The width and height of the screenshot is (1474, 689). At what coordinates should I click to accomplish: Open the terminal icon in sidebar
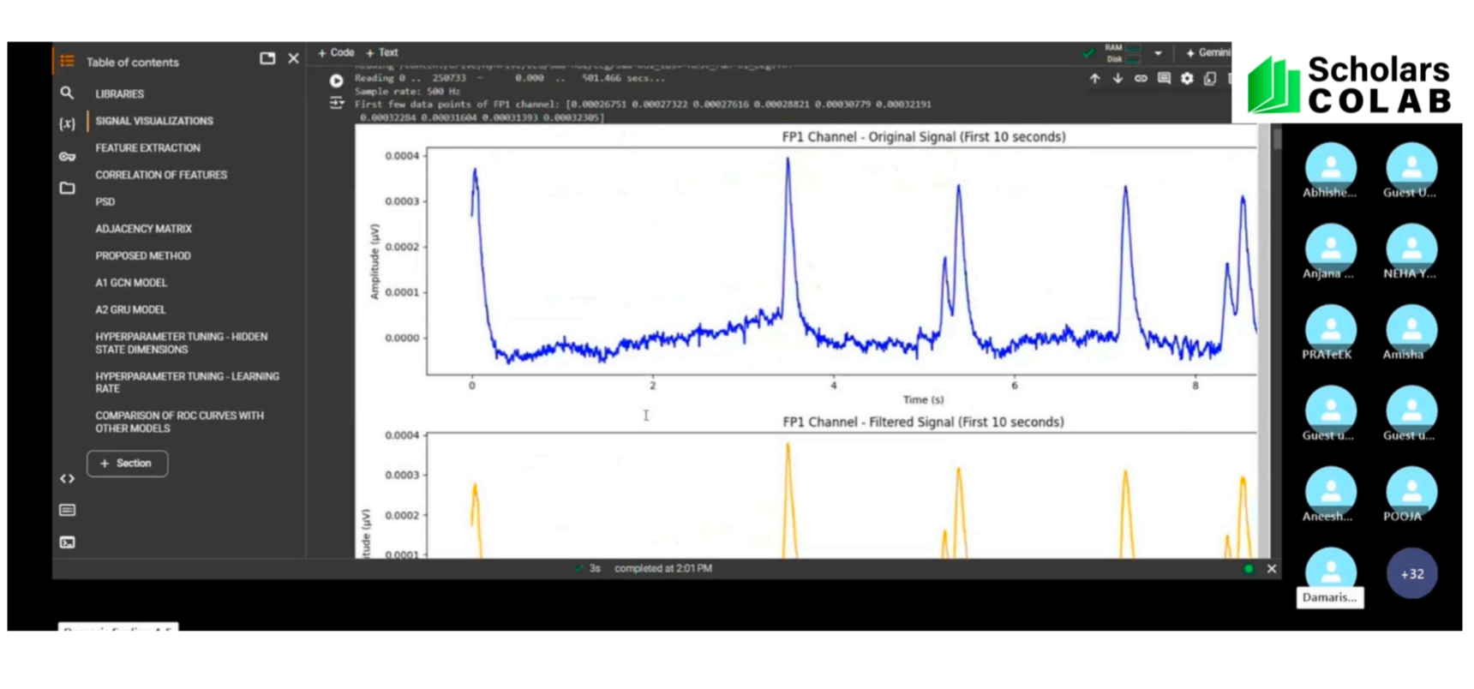click(67, 542)
